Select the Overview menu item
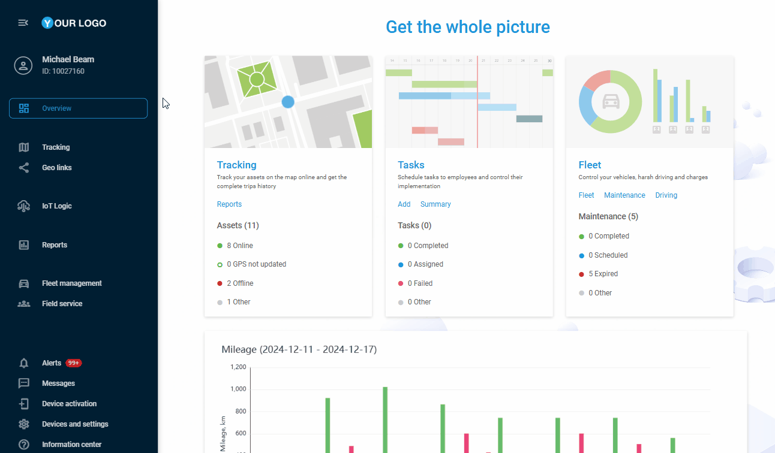Viewport: 775px width, 453px height. [78, 108]
